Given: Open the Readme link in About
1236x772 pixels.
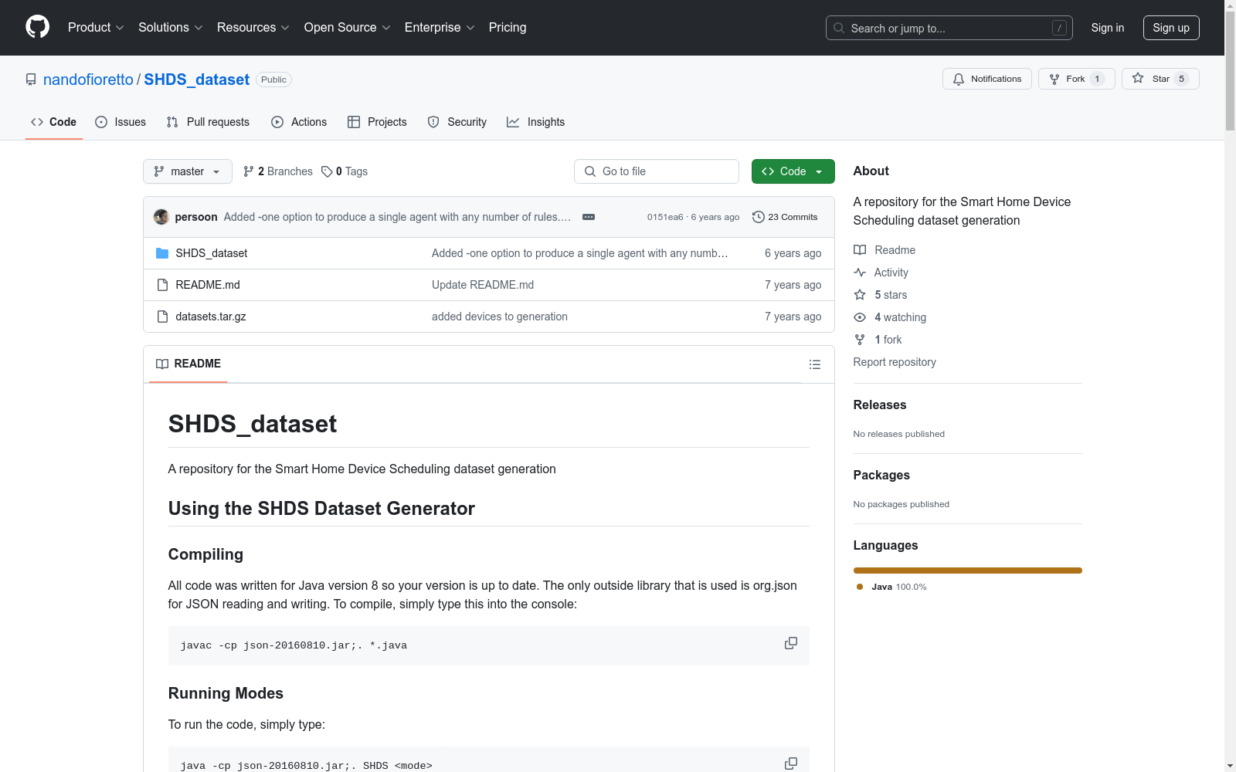Looking at the screenshot, I should [x=885, y=250].
